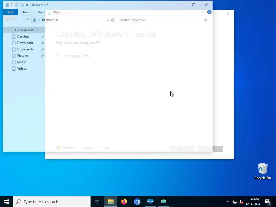Open the notification Action Center
Image resolution: width=276 pixels, height=207 pixels.
(267, 202)
